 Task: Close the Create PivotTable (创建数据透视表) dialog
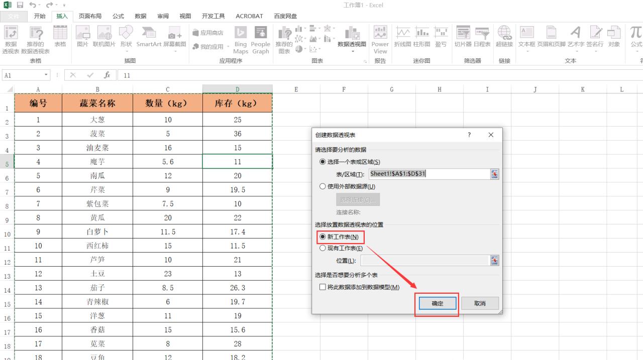point(491,135)
